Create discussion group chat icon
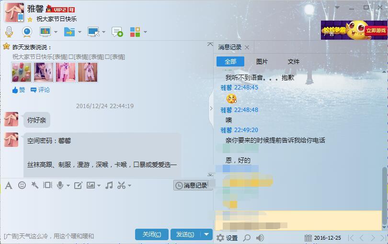The image size is (388, 244). 117,32
